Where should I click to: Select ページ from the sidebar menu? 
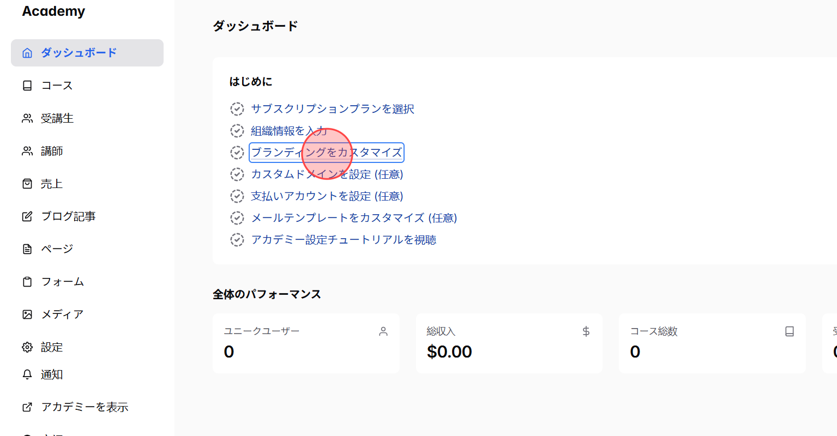click(x=56, y=249)
